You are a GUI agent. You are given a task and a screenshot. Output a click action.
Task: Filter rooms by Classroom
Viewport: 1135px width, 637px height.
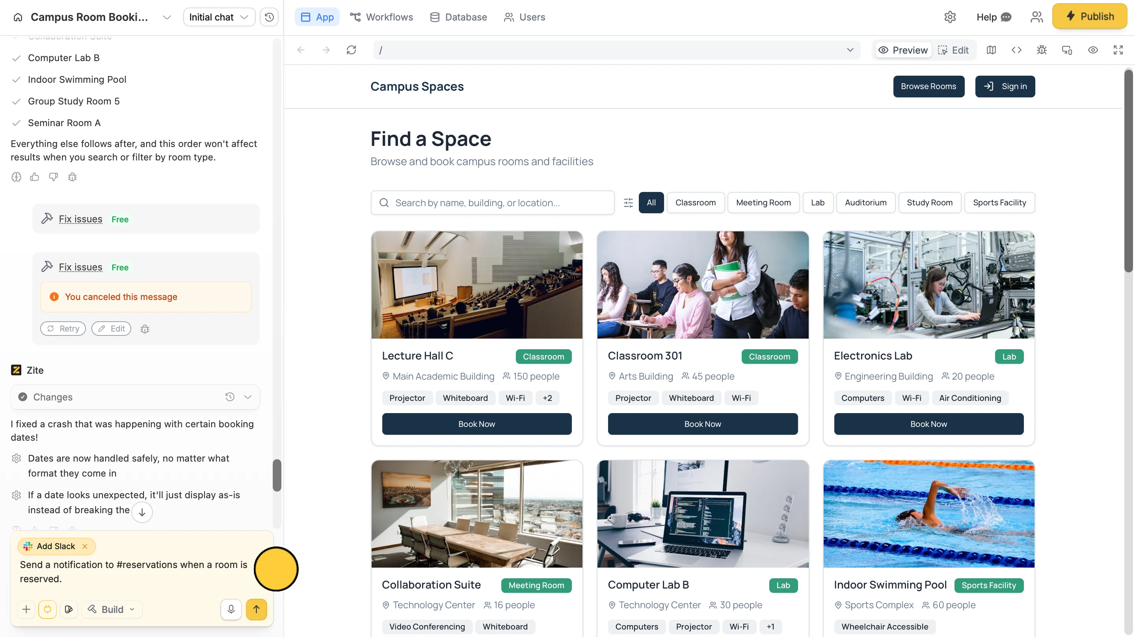(695, 203)
